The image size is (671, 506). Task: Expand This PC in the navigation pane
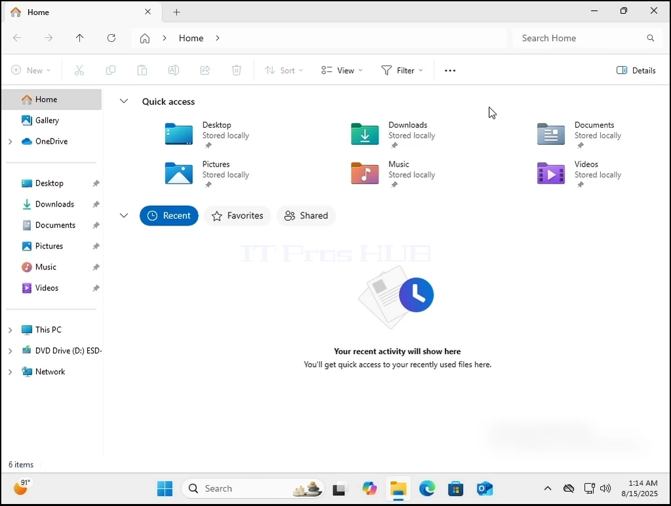pyautogui.click(x=10, y=330)
